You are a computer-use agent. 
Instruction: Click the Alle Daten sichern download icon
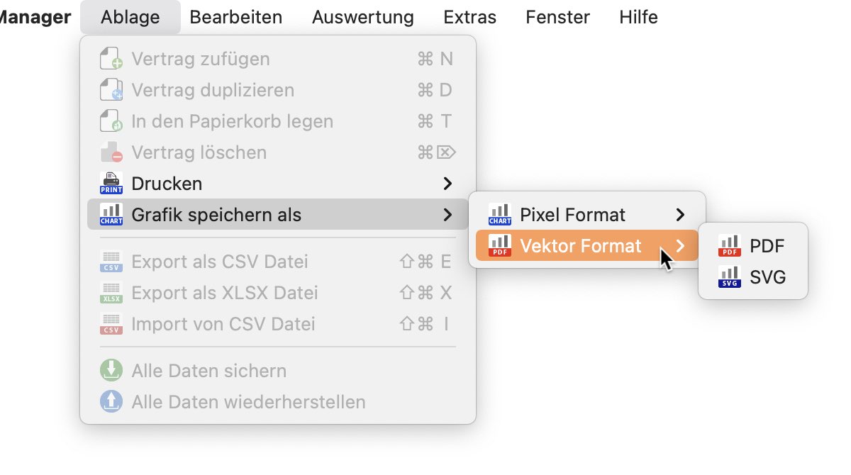(111, 371)
